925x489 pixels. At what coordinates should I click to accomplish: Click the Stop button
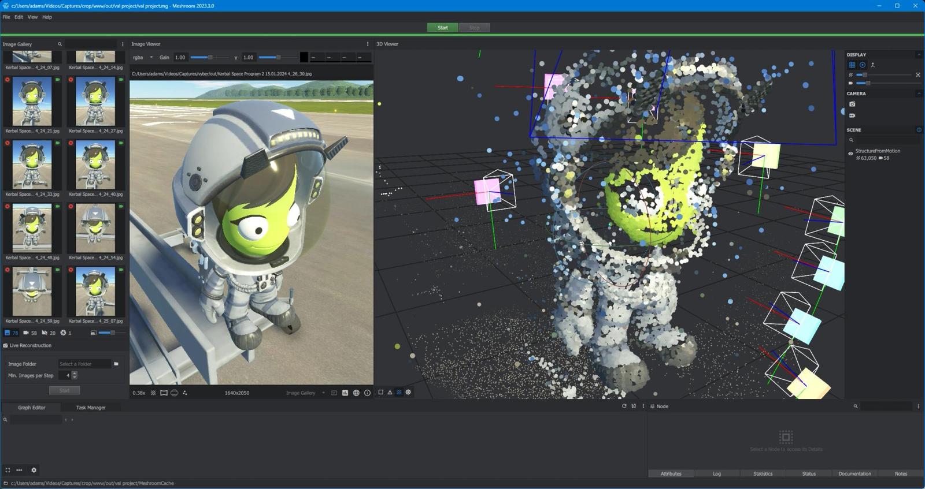click(x=474, y=28)
